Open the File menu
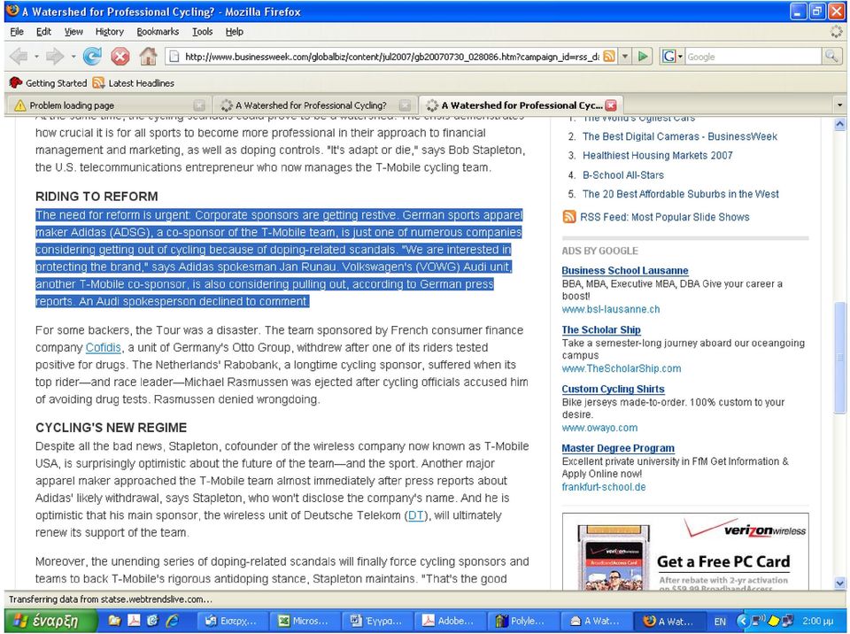Viewport: 850px width, 634px height. click(x=17, y=32)
